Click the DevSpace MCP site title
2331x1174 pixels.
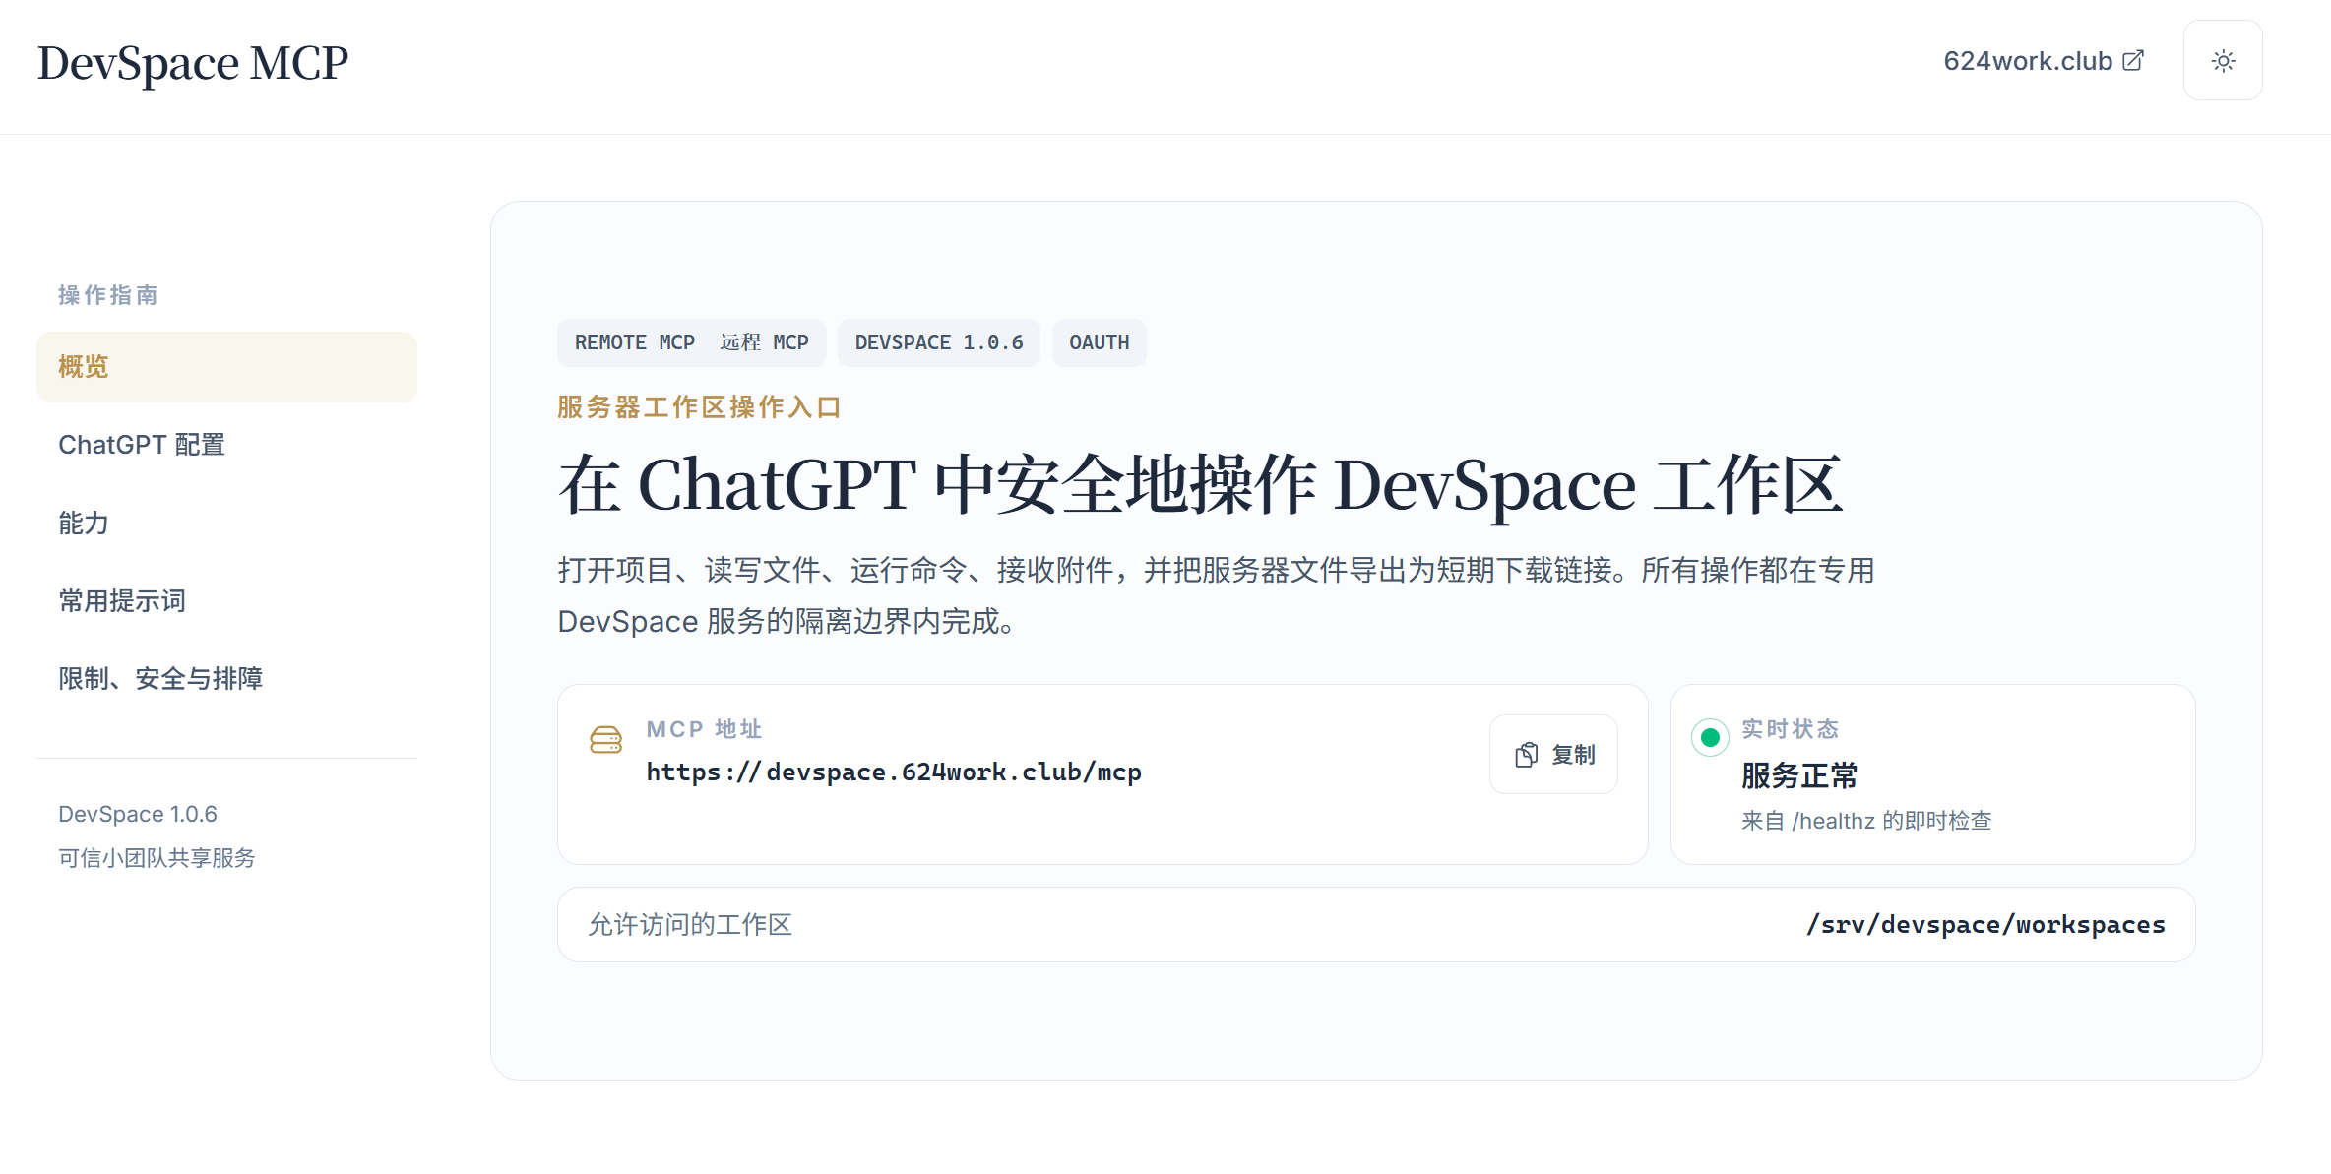193,63
